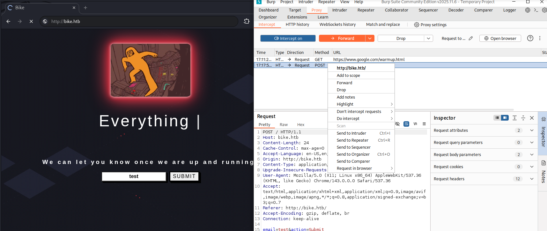Click the SUBMIT button on Bike page

[184, 176]
